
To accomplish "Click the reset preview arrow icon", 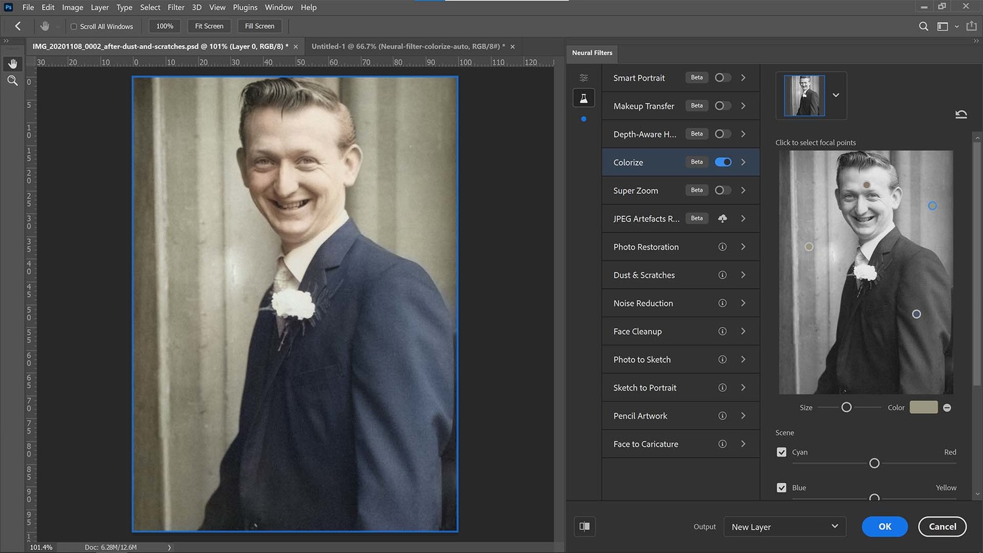I will coord(961,114).
